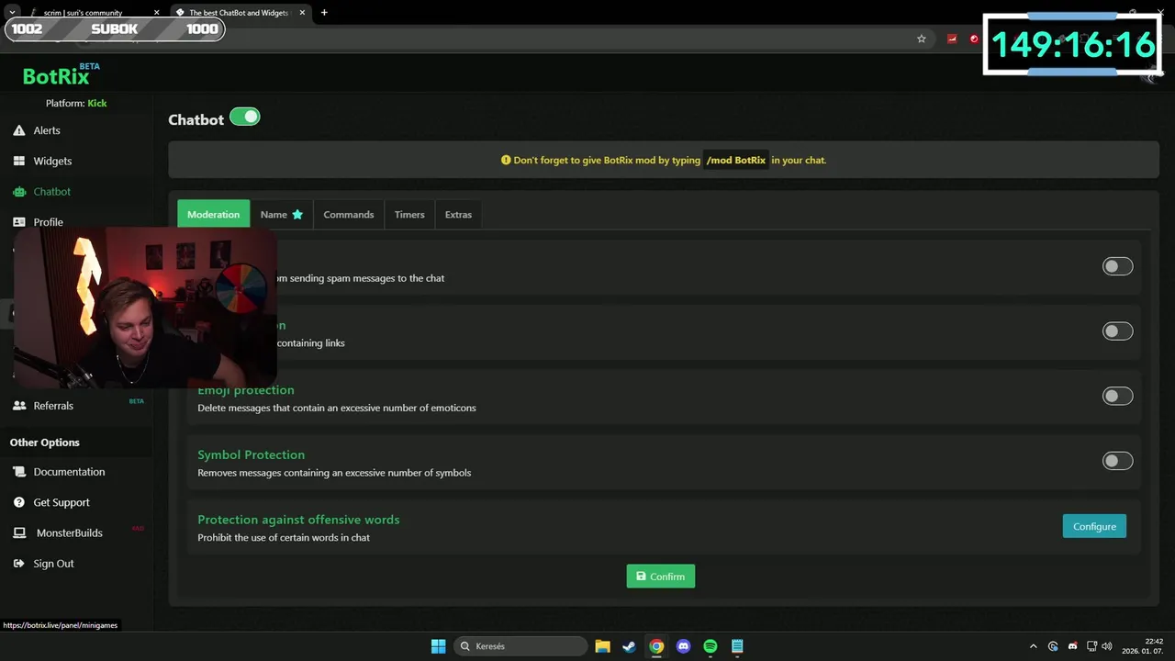The width and height of the screenshot is (1175, 661).
Task: Open the Alerts bell icon in sidebar
Action: pos(18,130)
